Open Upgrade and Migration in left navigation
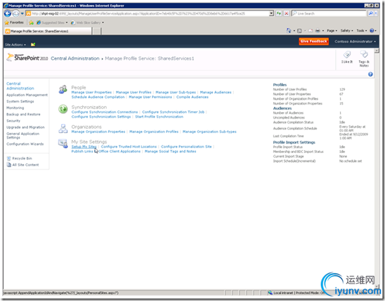Viewport: 385px width, 301px height. (26, 127)
